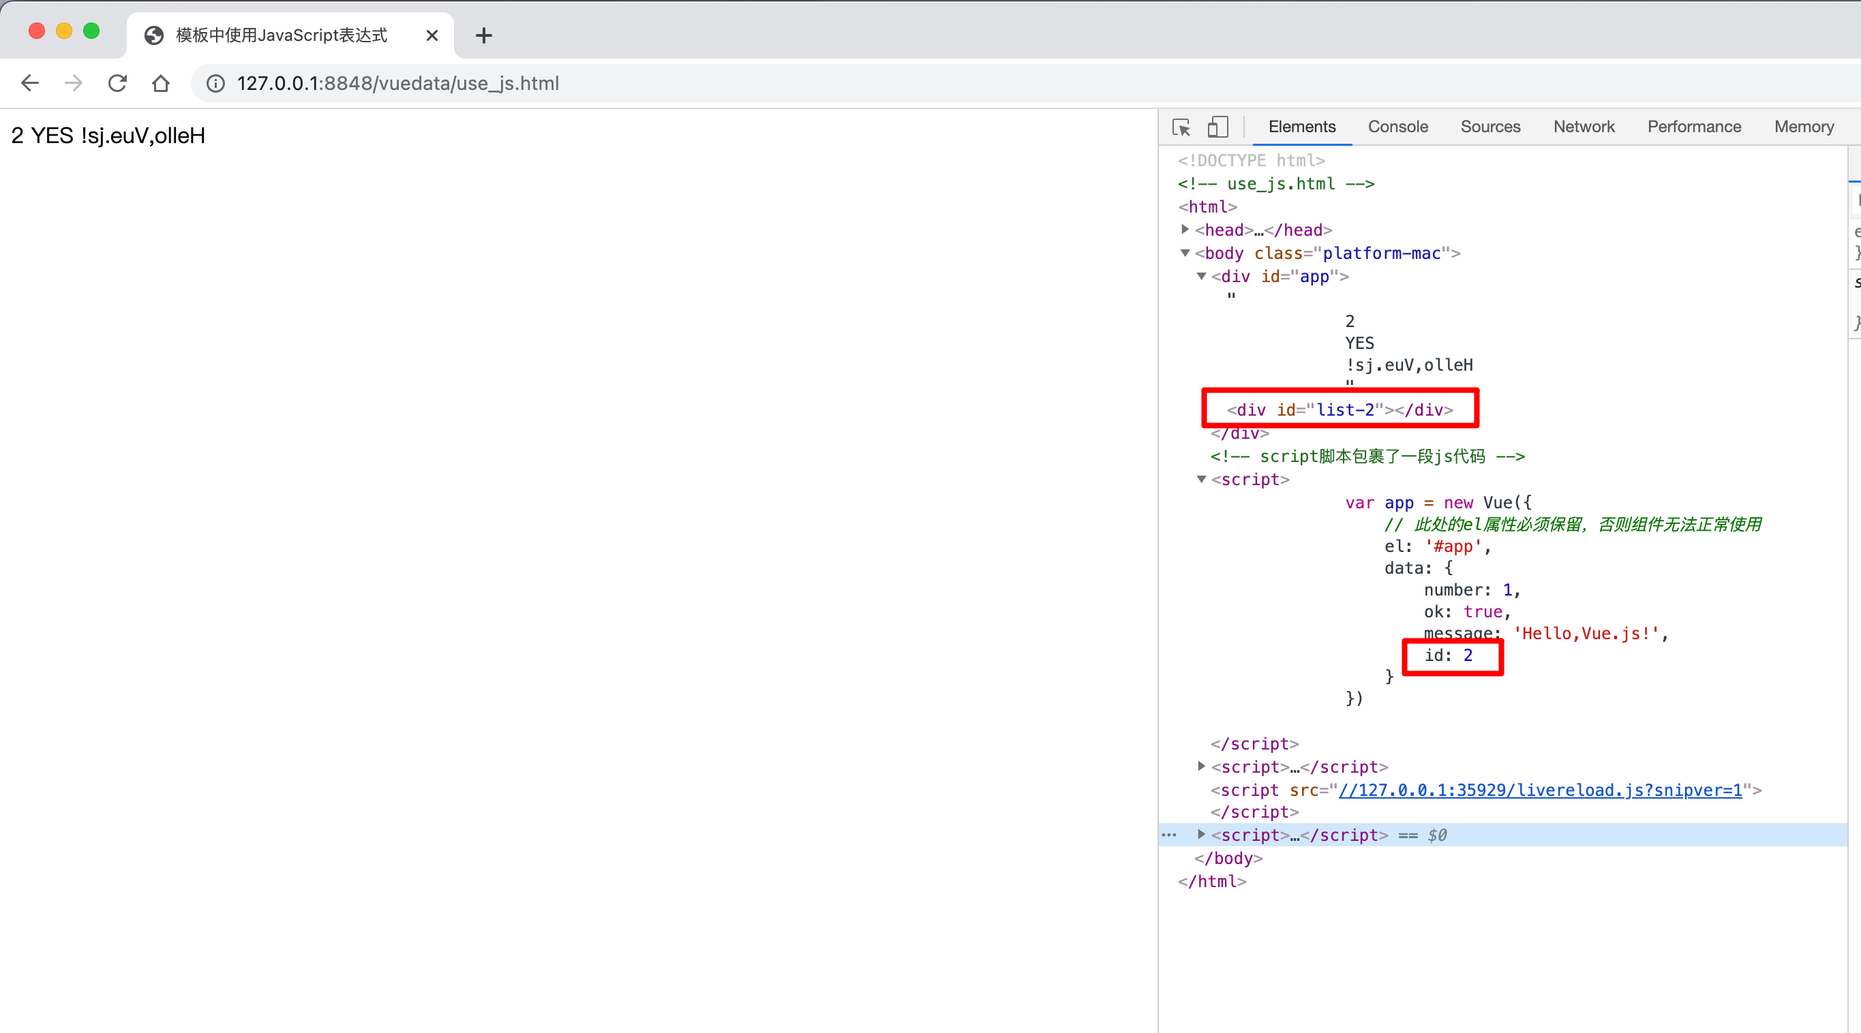
Task: Click the 'id: 2' line in script
Action: (x=1448, y=656)
